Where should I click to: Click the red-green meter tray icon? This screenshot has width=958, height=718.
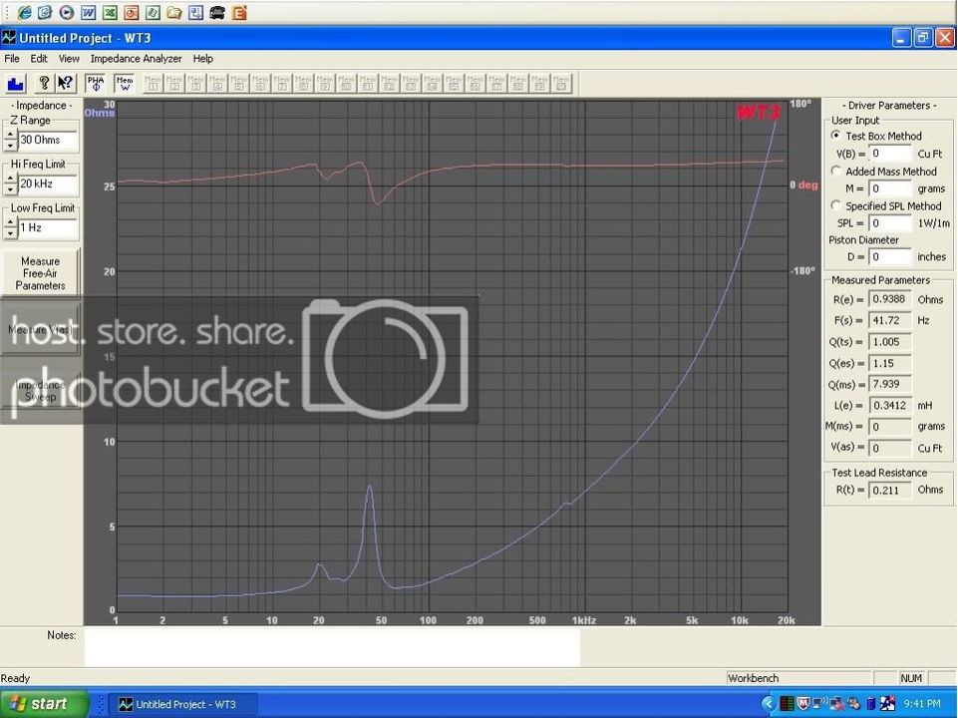787,704
